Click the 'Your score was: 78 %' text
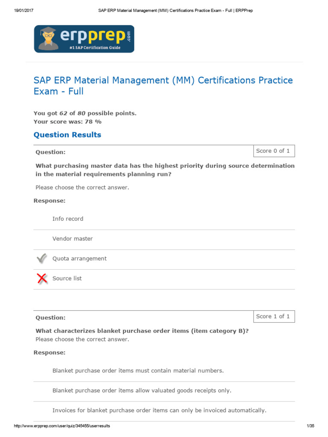Viewport: 328px width, 437px height. pos(67,122)
